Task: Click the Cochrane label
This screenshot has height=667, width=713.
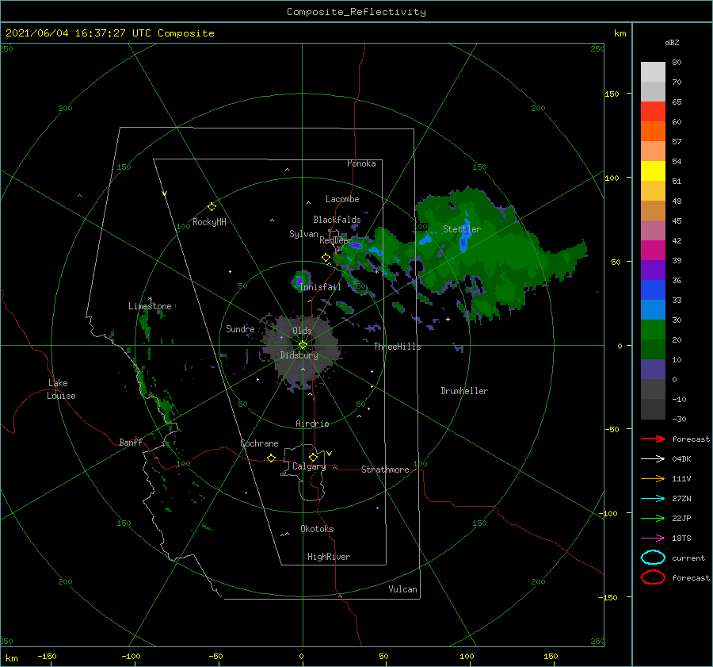Action: pos(259,443)
